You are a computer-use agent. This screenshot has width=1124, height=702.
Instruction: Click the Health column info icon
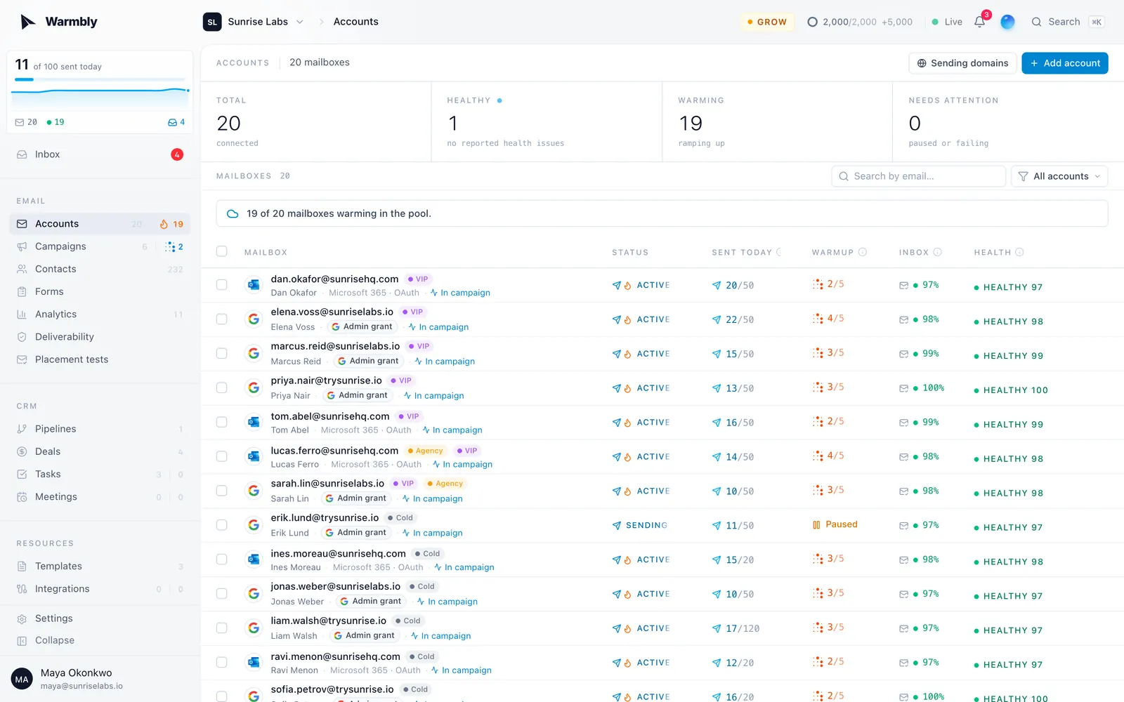tap(1019, 252)
